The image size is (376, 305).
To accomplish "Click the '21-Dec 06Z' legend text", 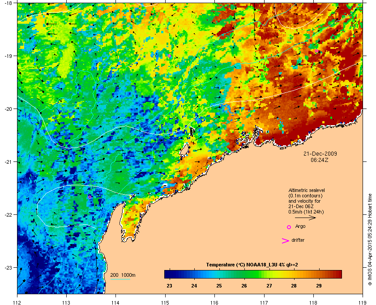I will click(x=301, y=206).
